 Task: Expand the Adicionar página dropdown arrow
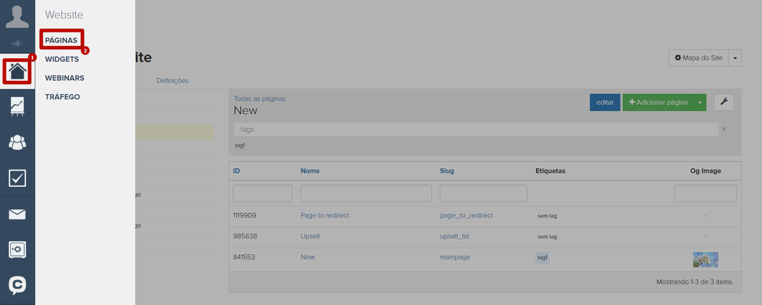(x=699, y=102)
